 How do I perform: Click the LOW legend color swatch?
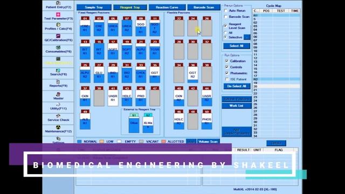pos(102,141)
